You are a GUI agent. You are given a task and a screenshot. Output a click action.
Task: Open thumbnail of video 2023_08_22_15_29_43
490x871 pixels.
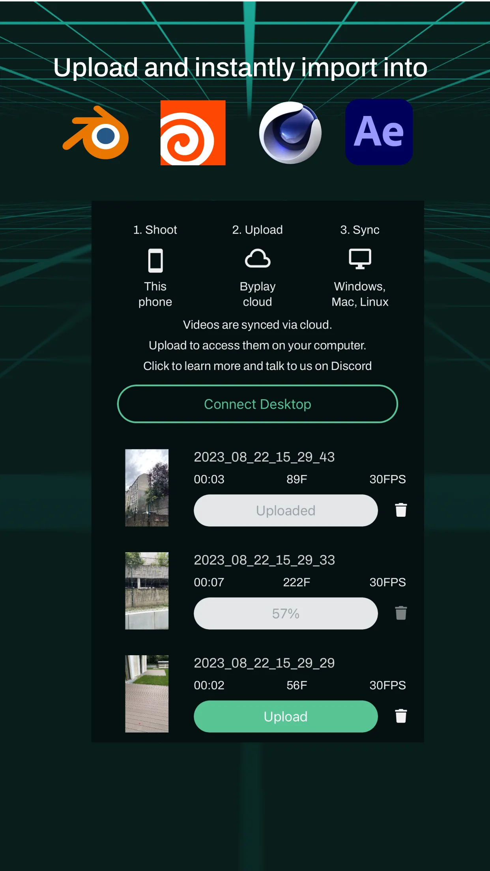[147, 488]
